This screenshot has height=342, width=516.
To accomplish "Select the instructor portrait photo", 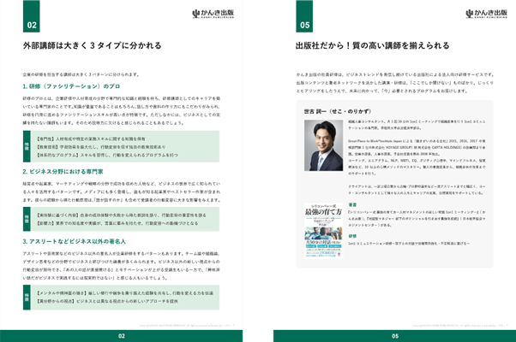I will coord(323,145).
